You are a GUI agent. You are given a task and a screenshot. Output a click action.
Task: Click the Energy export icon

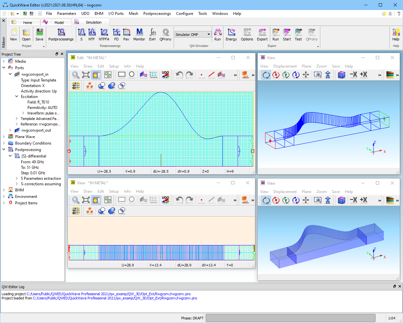pos(231,34)
